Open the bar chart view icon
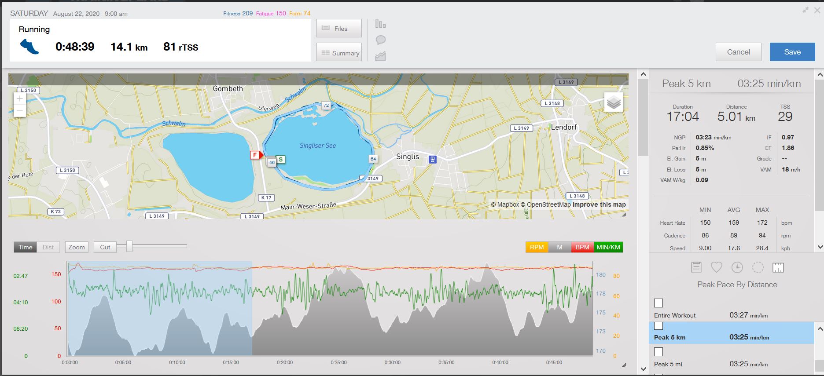 point(380,24)
